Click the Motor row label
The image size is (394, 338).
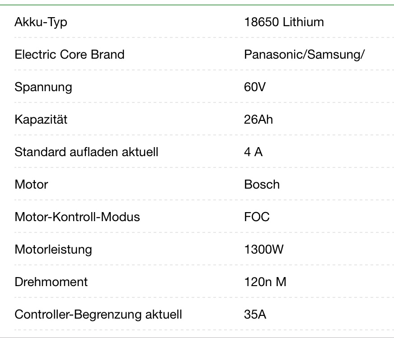click(31, 184)
